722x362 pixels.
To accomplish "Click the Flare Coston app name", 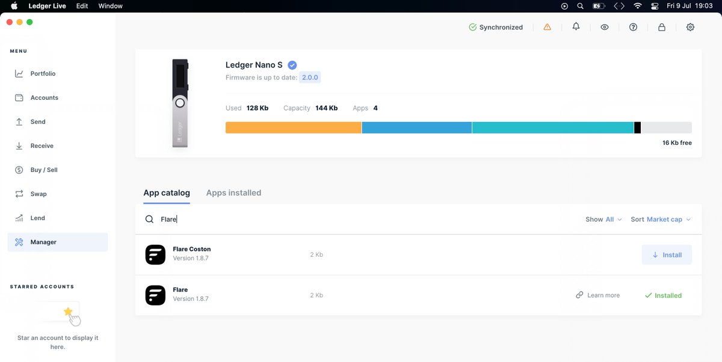I will tap(192, 249).
